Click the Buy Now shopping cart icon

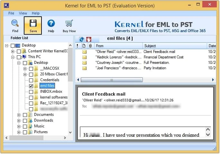69,23
